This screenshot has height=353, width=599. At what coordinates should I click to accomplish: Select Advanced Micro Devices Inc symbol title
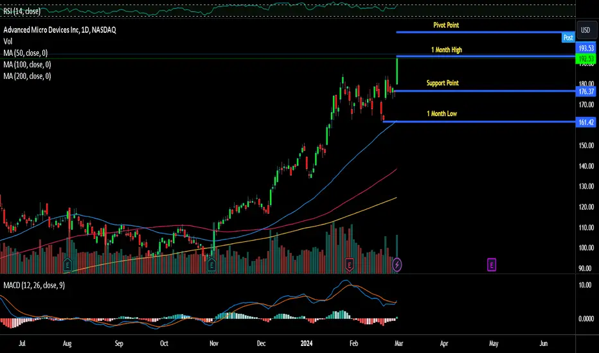pos(60,30)
